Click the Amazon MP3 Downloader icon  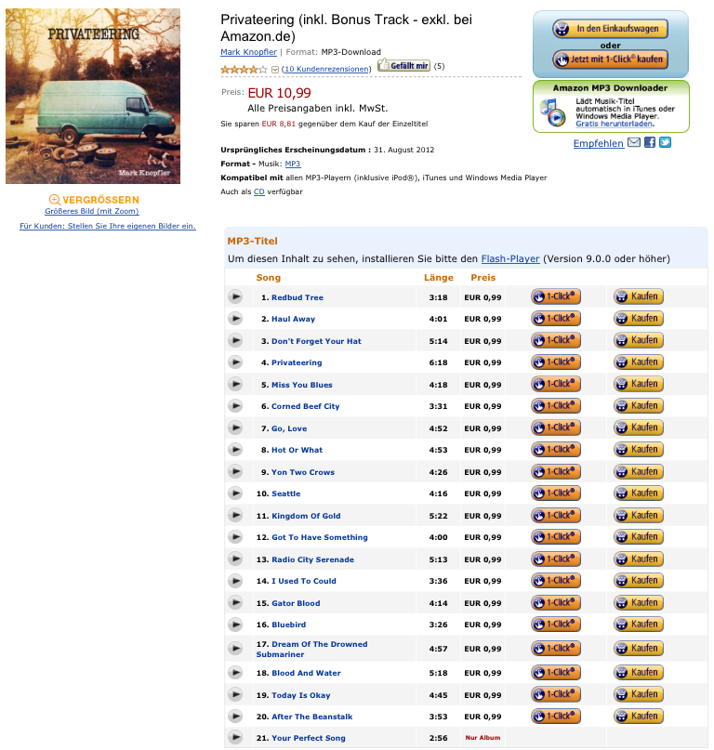(x=553, y=112)
